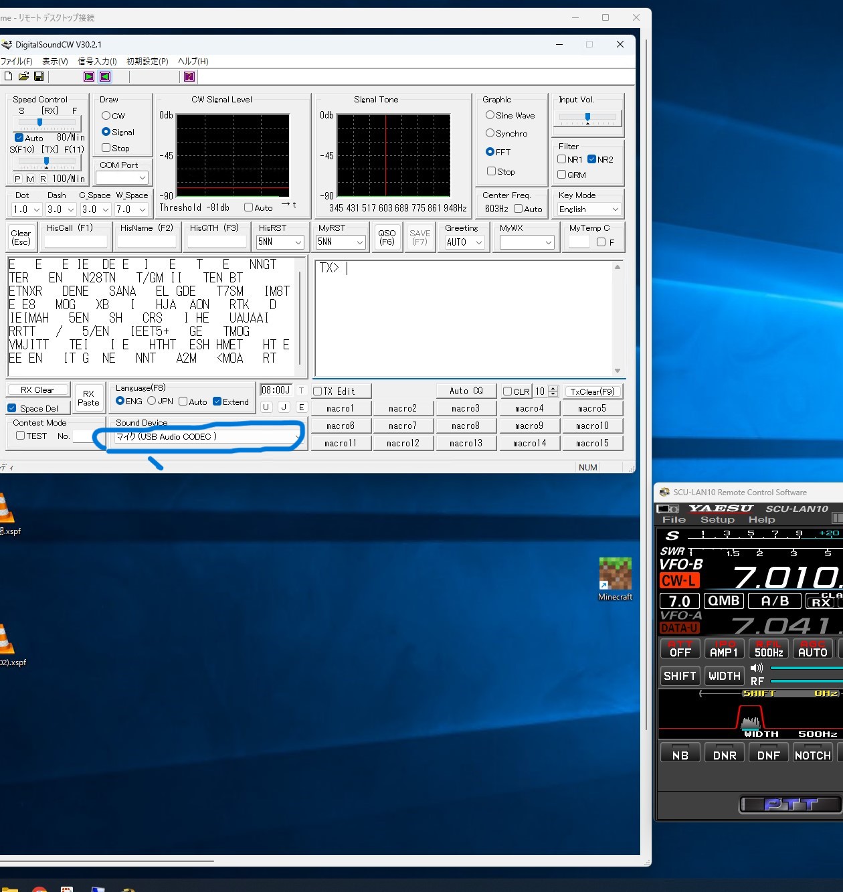Click the Save floppy disk icon
843x892 pixels.
[39, 76]
